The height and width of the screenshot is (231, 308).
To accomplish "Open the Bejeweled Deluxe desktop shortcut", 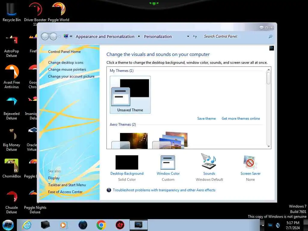I will coord(11,109).
